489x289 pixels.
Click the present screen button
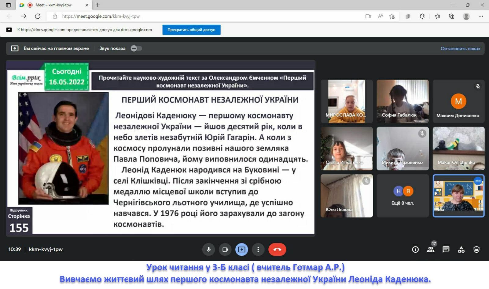tap(241, 250)
